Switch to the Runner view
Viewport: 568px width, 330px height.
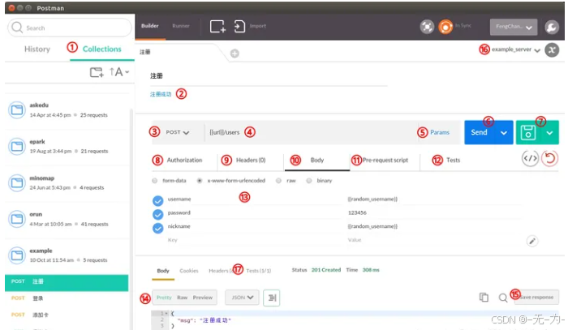[181, 26]
